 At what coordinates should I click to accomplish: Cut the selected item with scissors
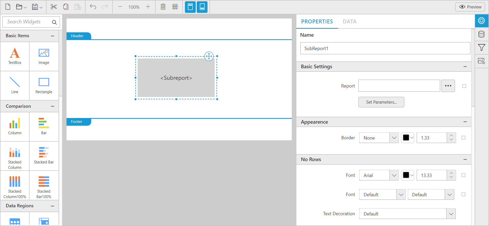tap(54, 7)
